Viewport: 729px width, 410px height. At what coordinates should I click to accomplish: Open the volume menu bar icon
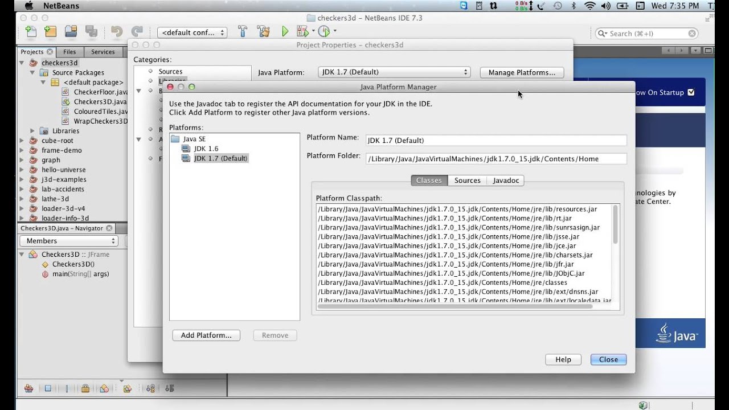pos(605,6)
